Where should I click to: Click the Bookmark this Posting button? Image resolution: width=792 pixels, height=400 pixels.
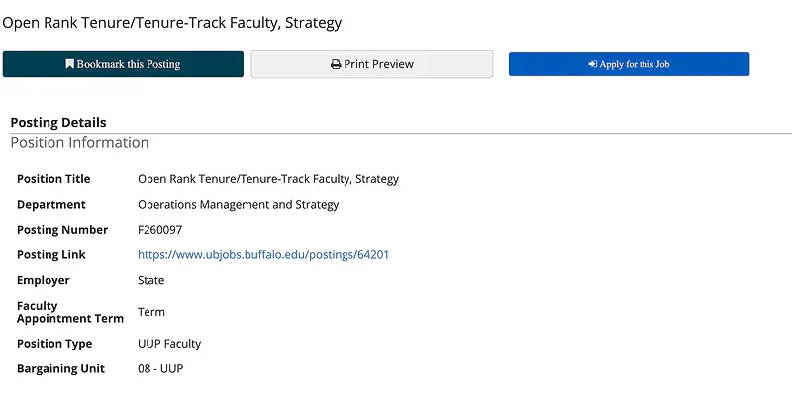pyautogui.click(x=123, y=64)
